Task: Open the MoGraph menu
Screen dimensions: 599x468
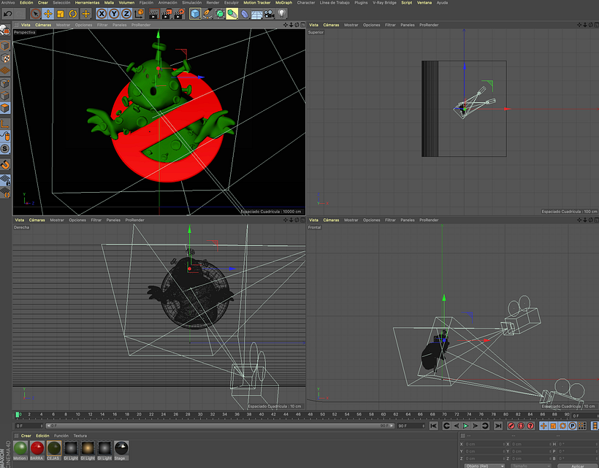Action: (284, 3)
